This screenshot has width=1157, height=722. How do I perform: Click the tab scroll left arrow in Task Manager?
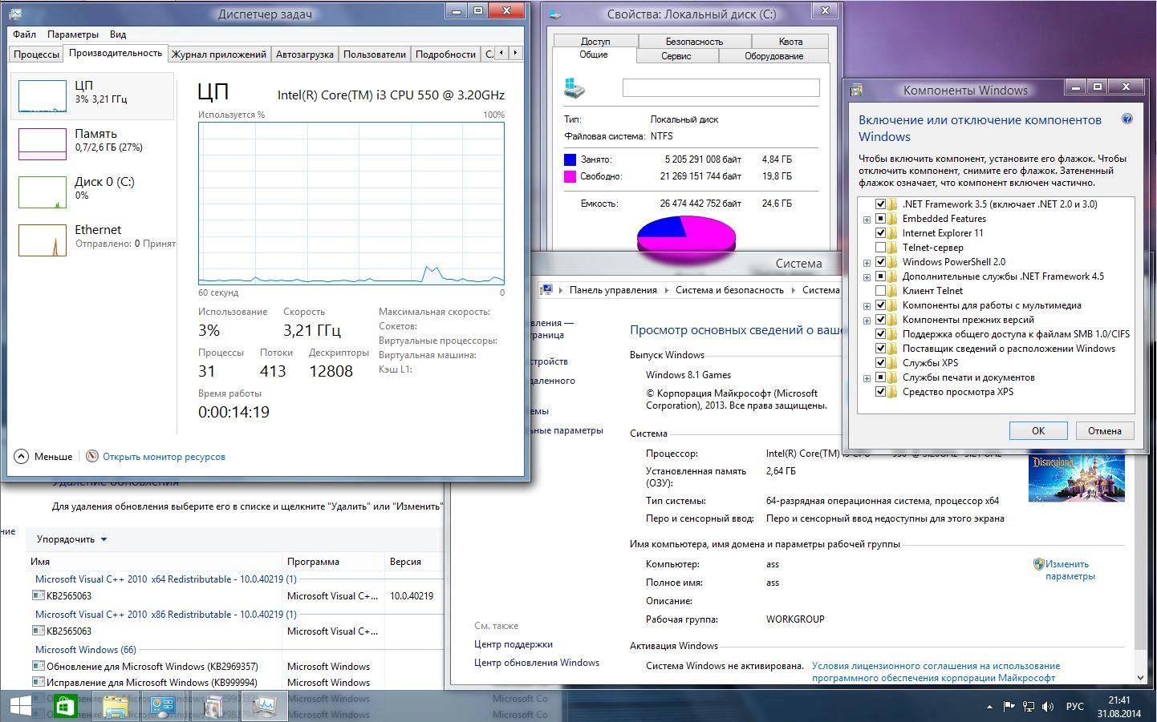tap(501, 53)
